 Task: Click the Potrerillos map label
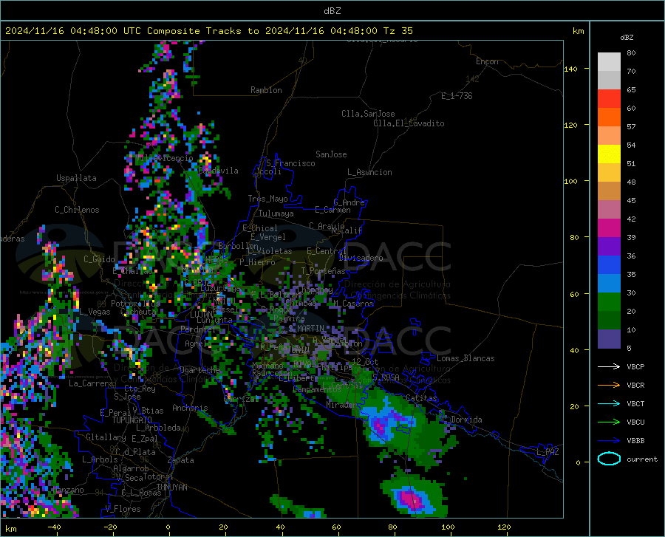[x=135, y=304]
